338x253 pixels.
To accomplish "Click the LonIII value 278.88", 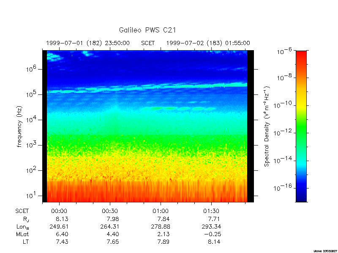I will pyautogui.click(x=161, y=226).
